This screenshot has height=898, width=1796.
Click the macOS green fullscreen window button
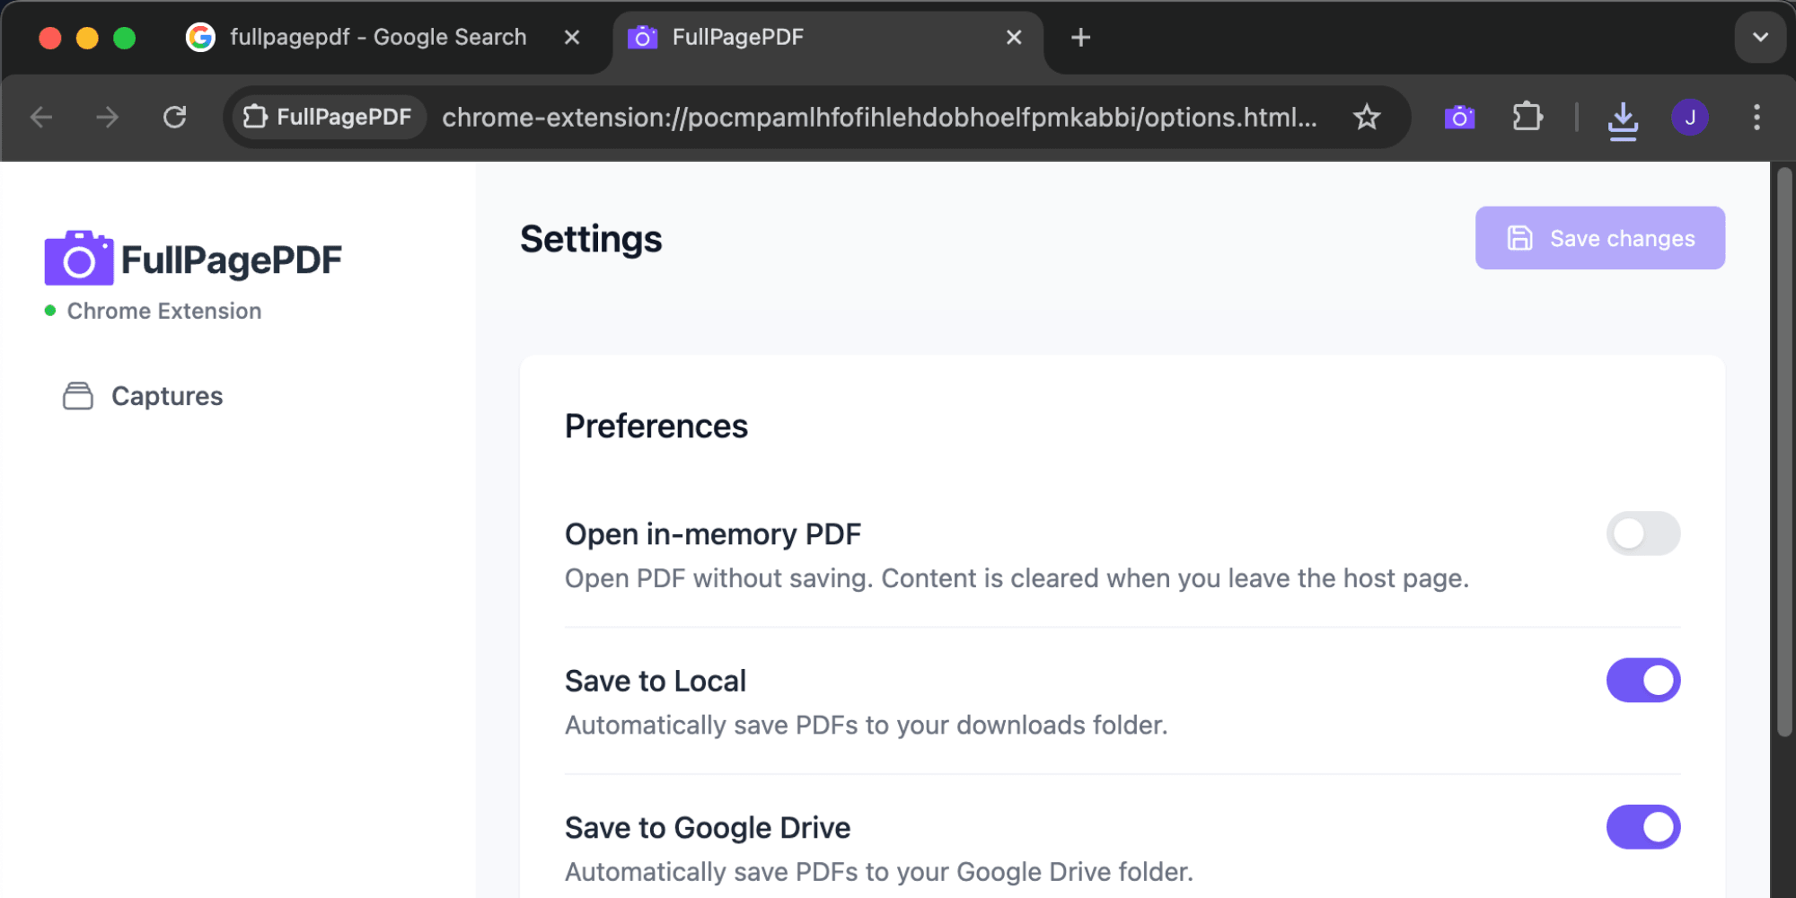coord(124,38)
